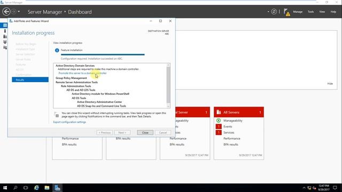Image resolution: width=342 pixels, height=192 pixels.
Task: Open Task View from the taskbar
Action: pos(26,188)
